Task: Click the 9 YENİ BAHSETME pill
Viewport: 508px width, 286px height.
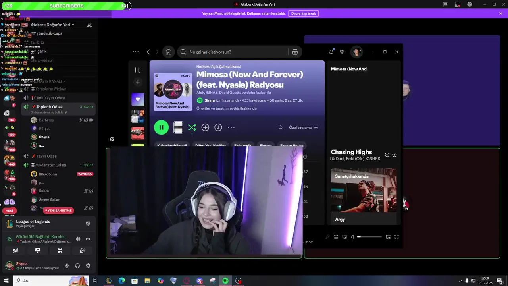Action: click(x=58, y=211)
